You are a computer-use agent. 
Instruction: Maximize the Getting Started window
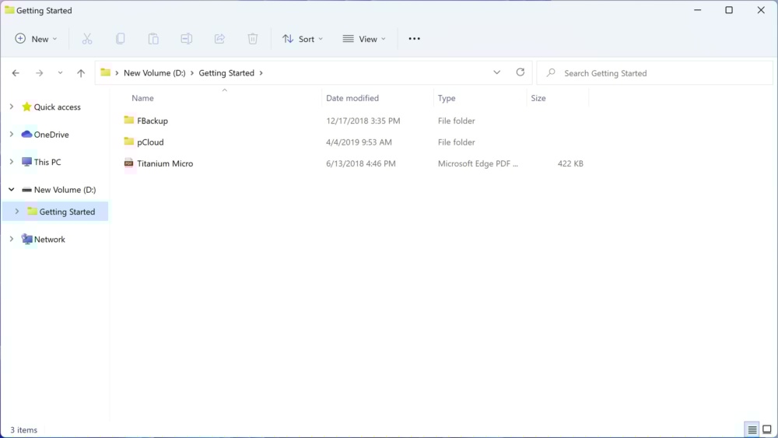[729, 10]
